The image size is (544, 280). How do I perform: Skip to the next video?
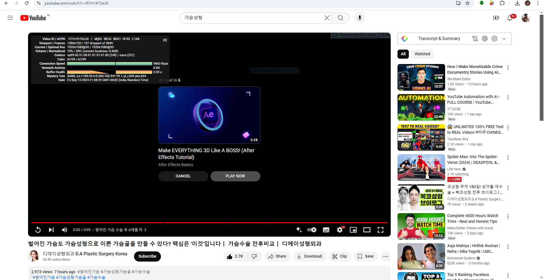[51, 230]
